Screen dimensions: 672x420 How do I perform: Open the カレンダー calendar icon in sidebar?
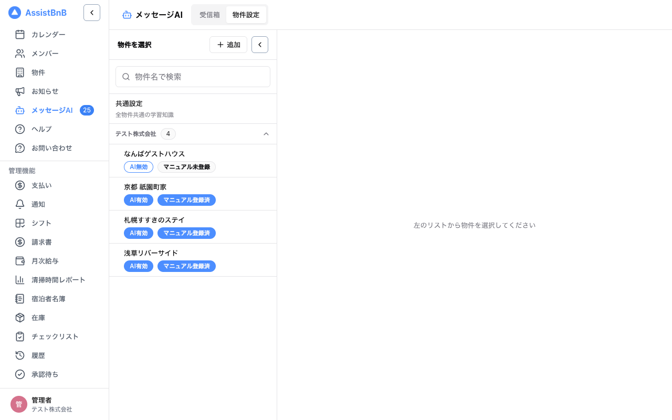20,35
